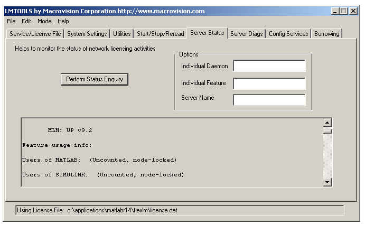Click the output scrollbar up arrow
Viewport: 365px width, 225px height.
(x=327, y=123)
